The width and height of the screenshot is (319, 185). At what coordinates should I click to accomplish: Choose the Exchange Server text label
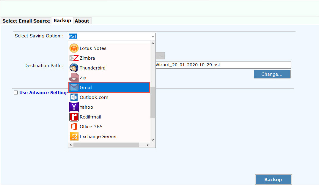point(98,136)
